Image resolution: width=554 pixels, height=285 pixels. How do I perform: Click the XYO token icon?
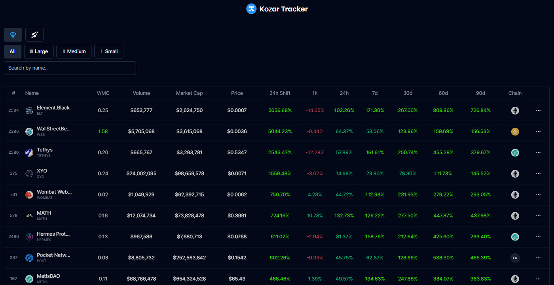point(29,174)
